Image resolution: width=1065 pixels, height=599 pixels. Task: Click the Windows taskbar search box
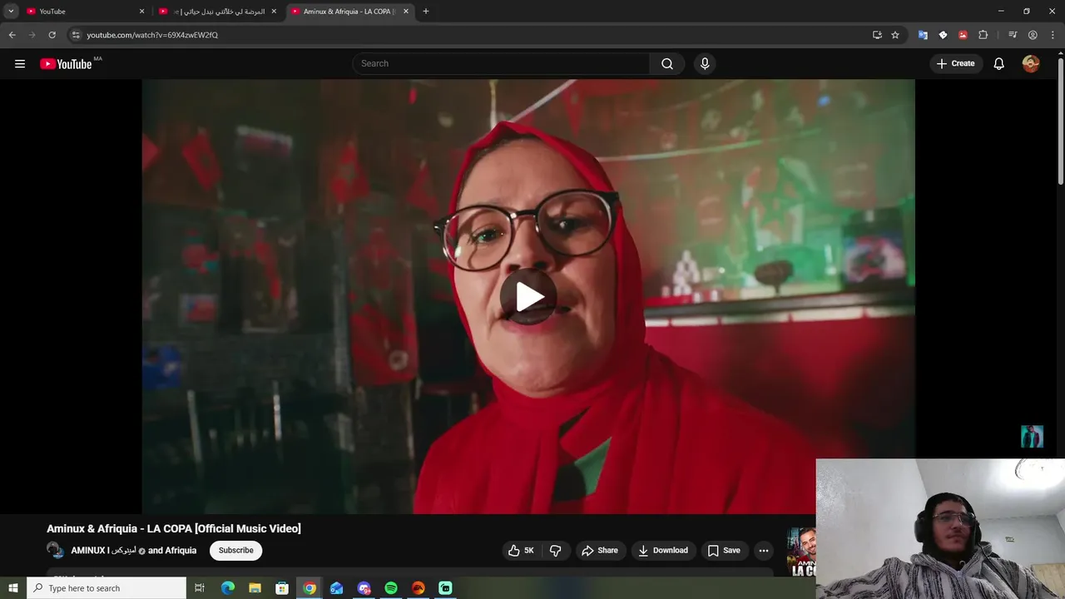(x=106, y=588)
